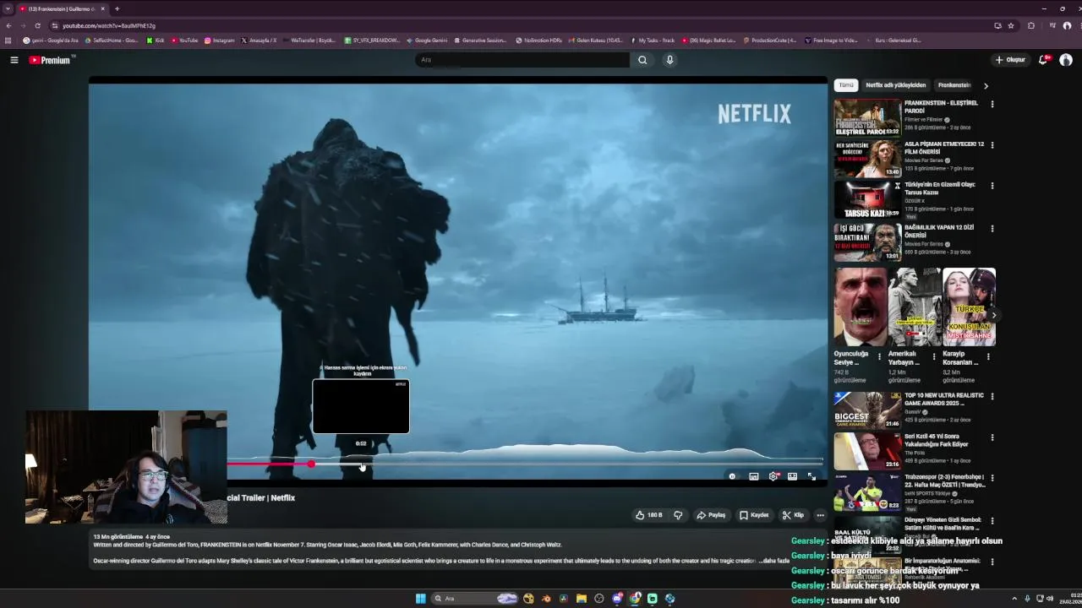Screen dimensions: 1082x608
Task: Bookmark this page with star icon
Action: pos(1011,25)
